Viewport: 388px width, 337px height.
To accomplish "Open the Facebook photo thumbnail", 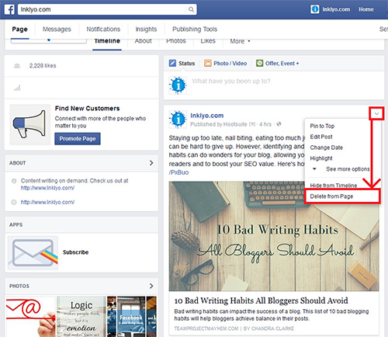I will click(x=131, y=317).
